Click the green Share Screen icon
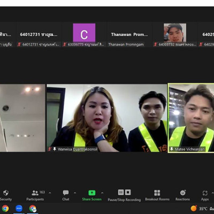214x214 pixels. click(92, 193)
